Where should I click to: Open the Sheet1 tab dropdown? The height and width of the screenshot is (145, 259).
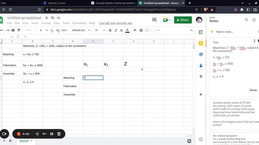click(32, 141)
